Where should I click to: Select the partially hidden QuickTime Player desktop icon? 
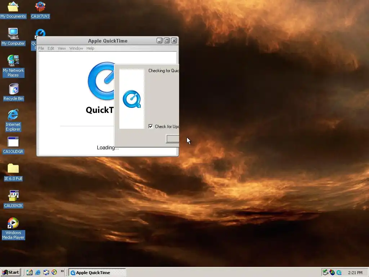tap(40, 33)
